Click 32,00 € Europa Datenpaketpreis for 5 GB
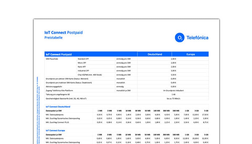 click(x=205, y=139)
